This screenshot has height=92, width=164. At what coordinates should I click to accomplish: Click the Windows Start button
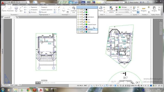tap(3, 90)
